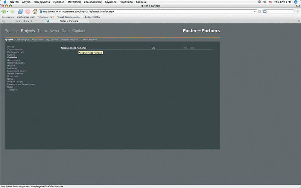The width and height of the screenshot is (301, 188).
Task: Choose the Exhibition project type
Action: click(x=12, y=58)
